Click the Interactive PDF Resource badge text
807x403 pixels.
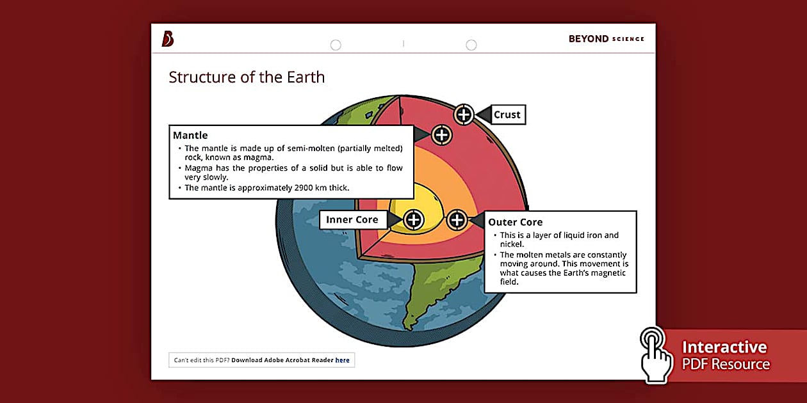(x=724, y=356)
